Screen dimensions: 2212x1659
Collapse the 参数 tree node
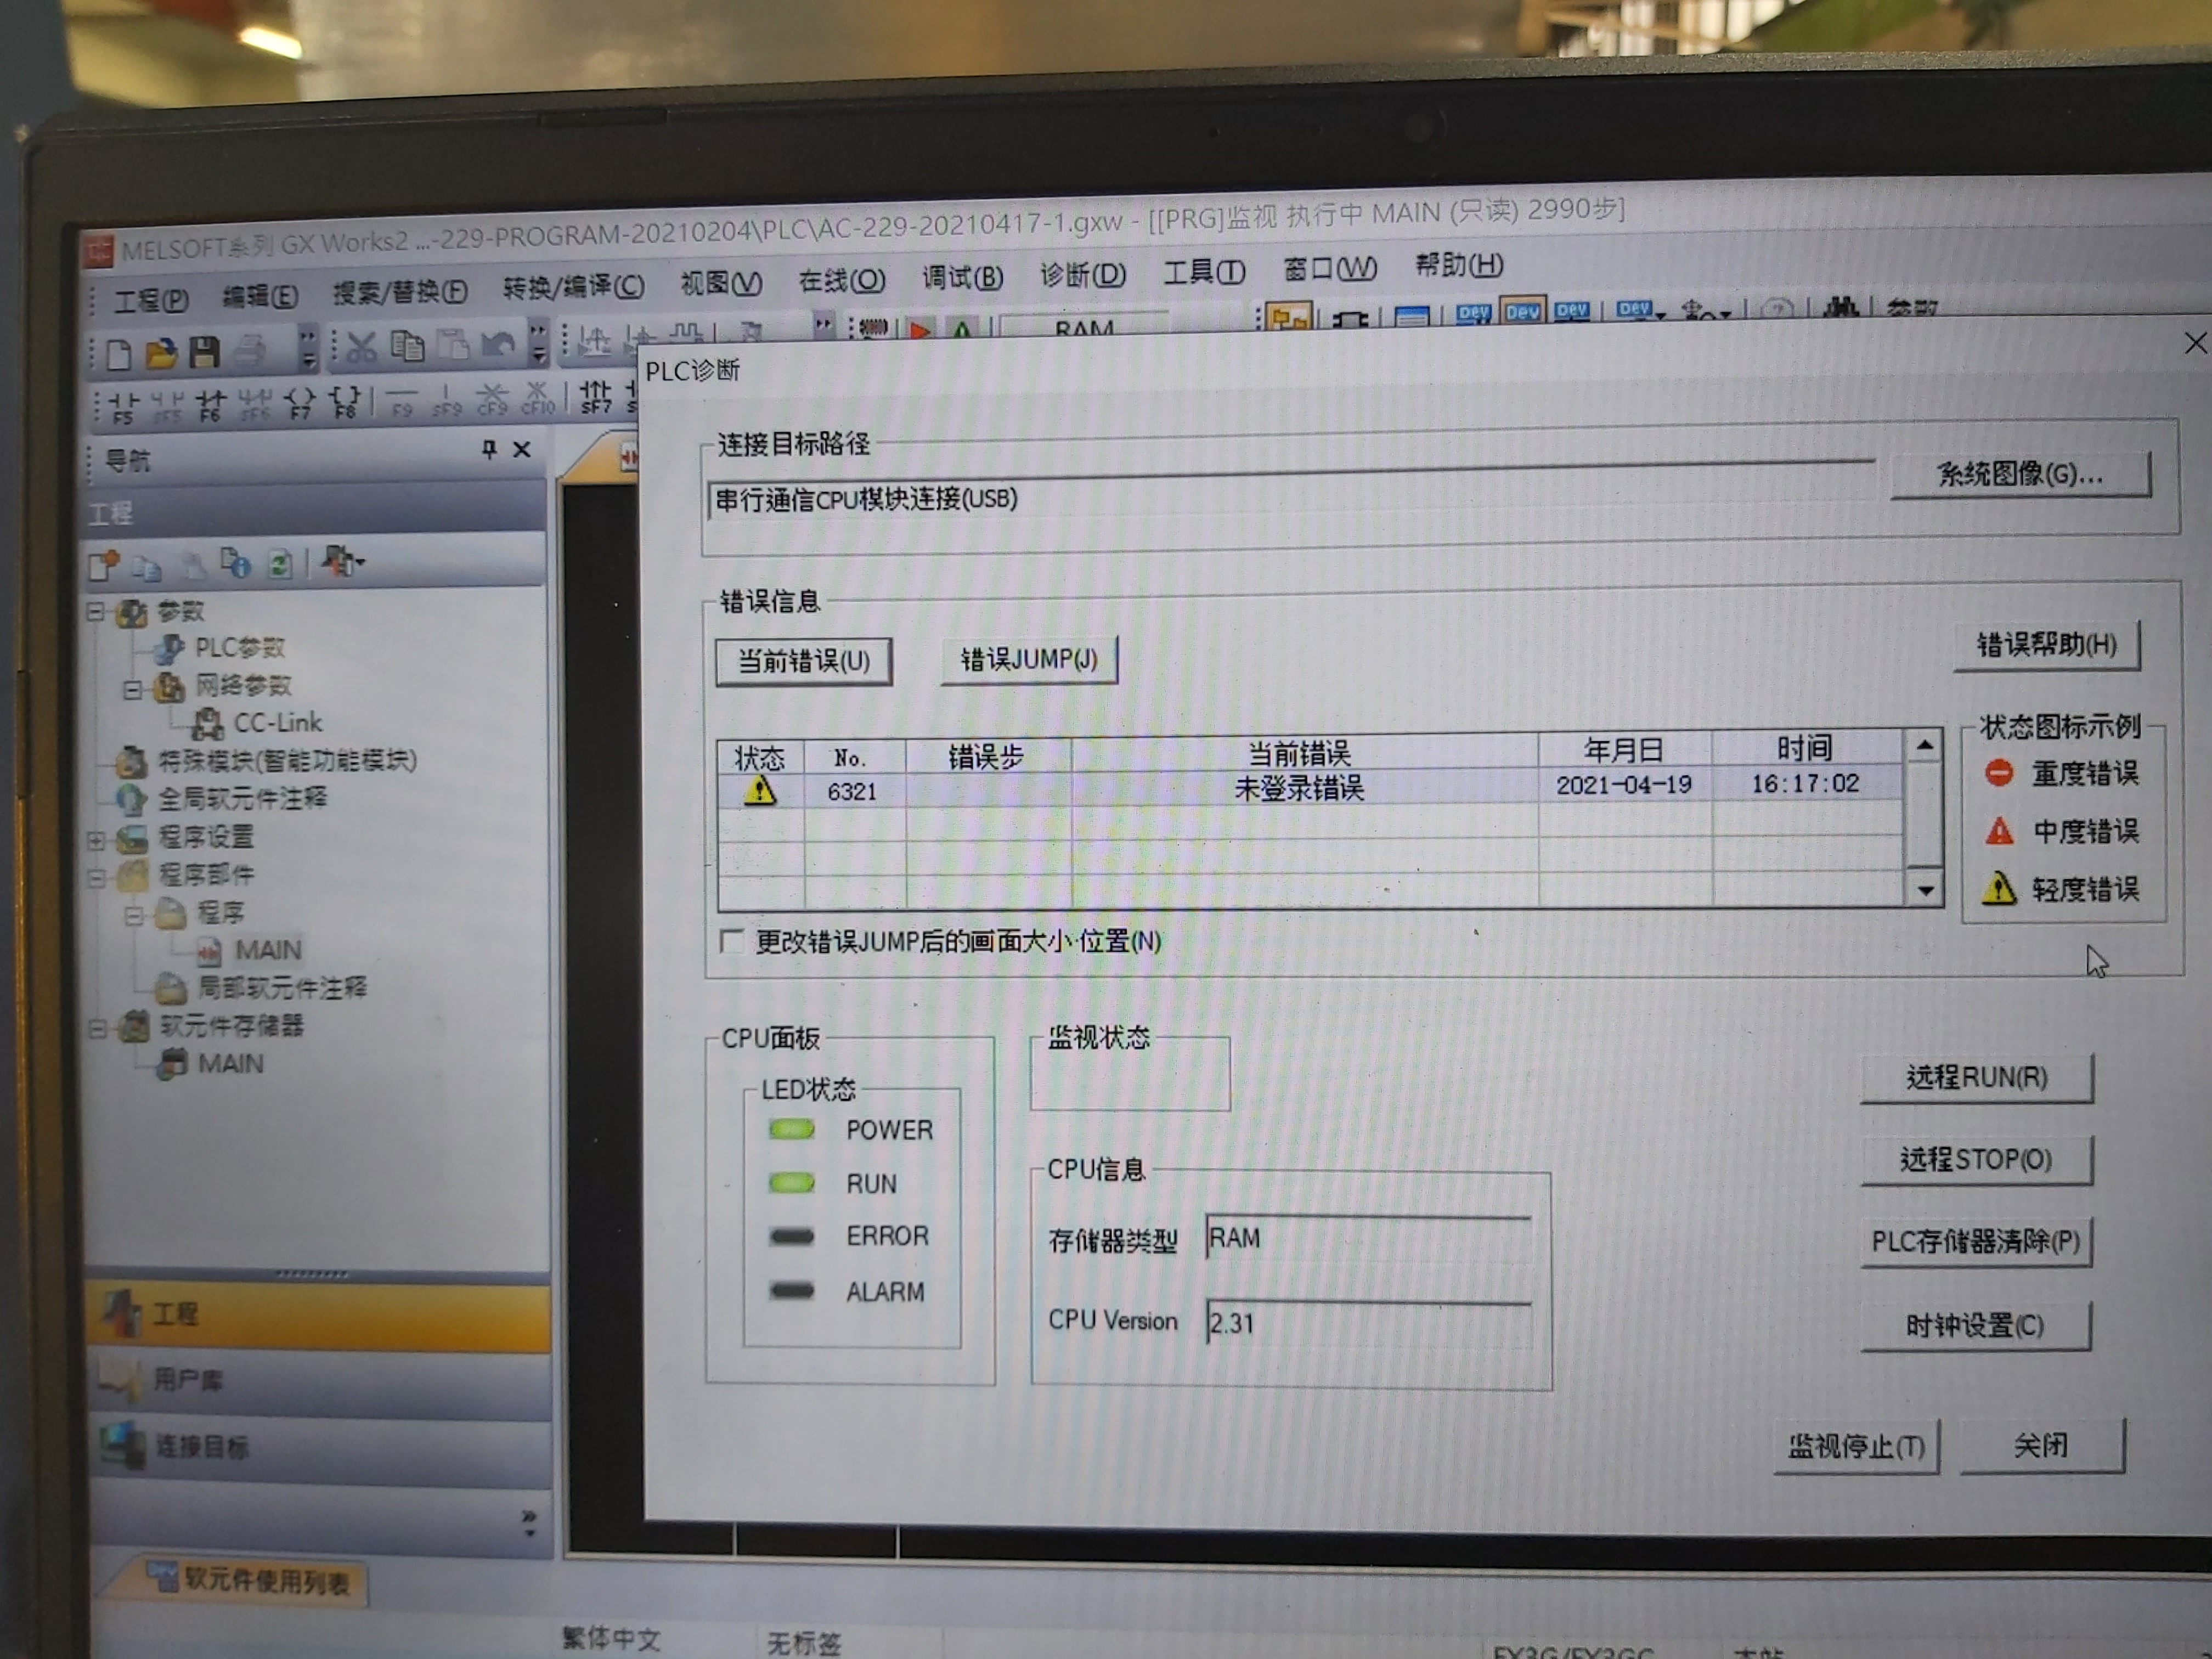[x=96, y=610]
